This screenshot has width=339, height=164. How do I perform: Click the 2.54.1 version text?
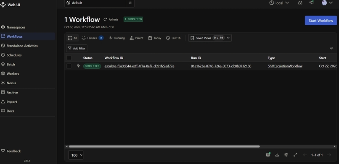(27, 161)
